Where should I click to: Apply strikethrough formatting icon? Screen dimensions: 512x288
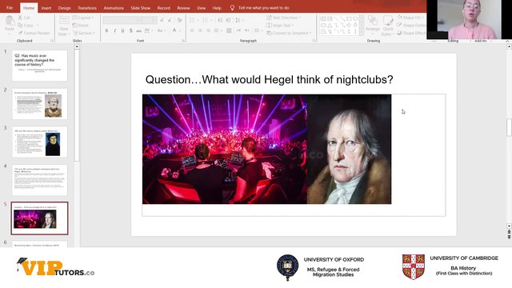click(138, 30)
